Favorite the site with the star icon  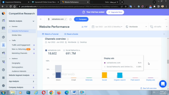coord(71,19)
